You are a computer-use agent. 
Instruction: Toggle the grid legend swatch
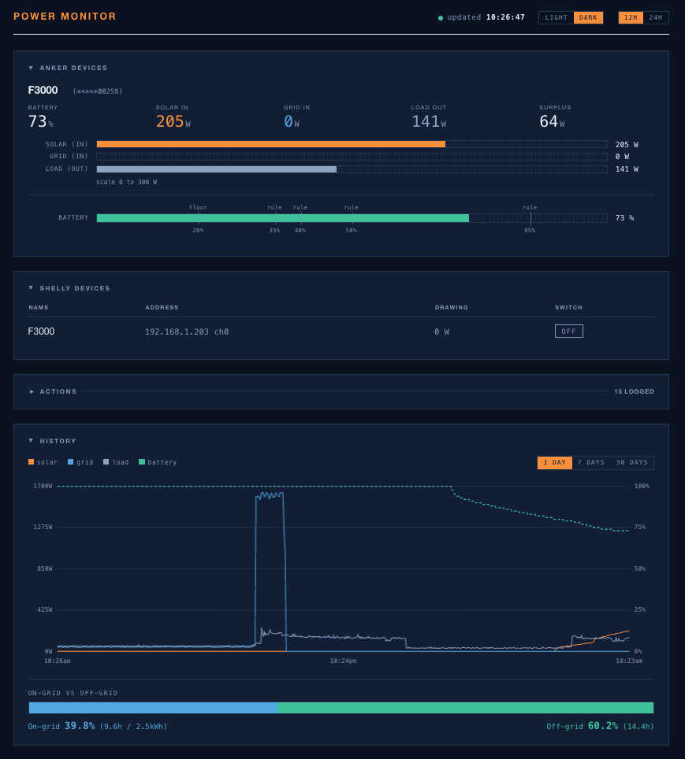coord(71,462)
